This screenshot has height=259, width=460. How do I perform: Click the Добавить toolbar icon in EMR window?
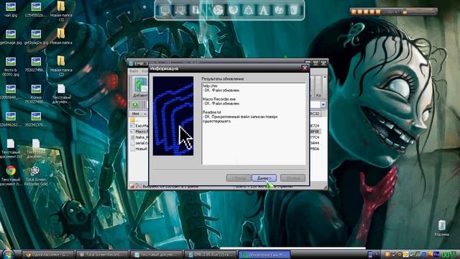tap(140, 86)
